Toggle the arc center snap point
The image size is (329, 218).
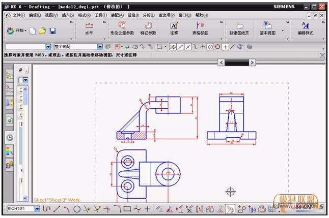pos(210,47)
